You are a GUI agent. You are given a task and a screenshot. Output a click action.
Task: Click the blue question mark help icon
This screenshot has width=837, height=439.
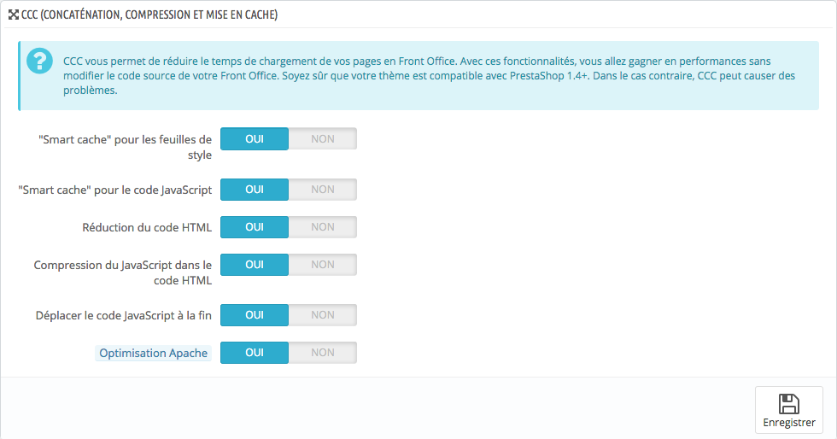pyautogui.click(x=39, y=61)
